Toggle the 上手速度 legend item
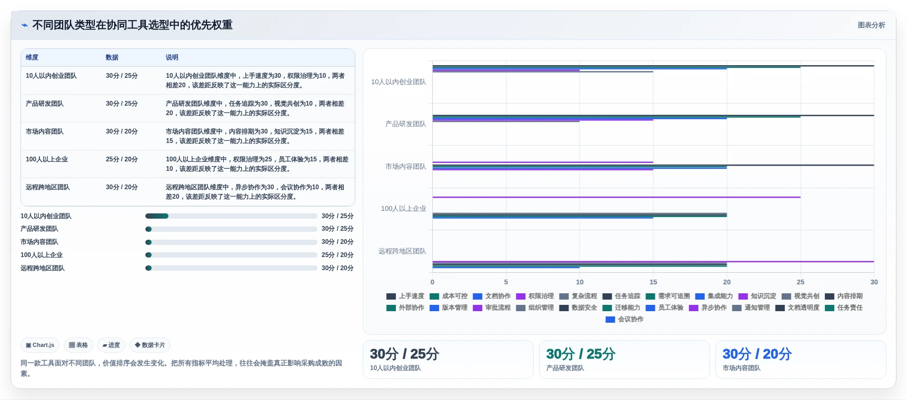The width and height of the screenshot is (907, 400). tap(405, 296)
